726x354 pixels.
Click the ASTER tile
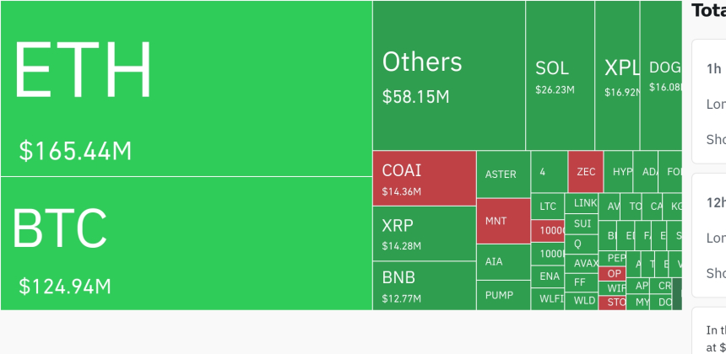tap(503, 174)
